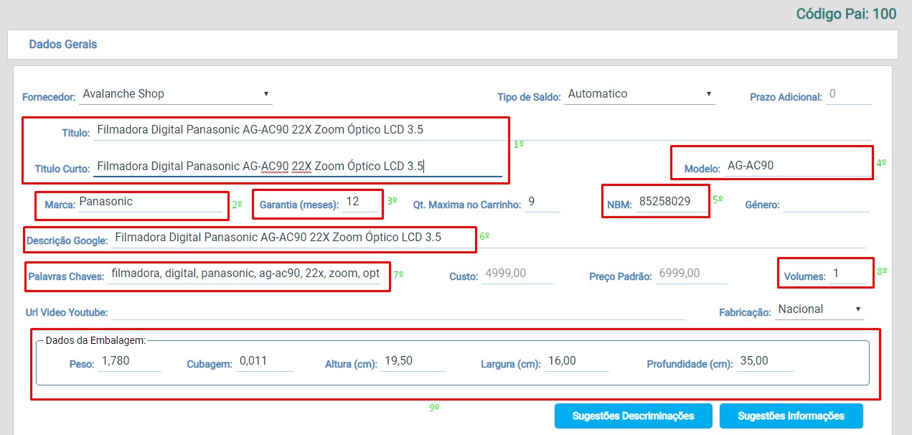Click the Sugestões Informações button

click(x=791, y=416)
